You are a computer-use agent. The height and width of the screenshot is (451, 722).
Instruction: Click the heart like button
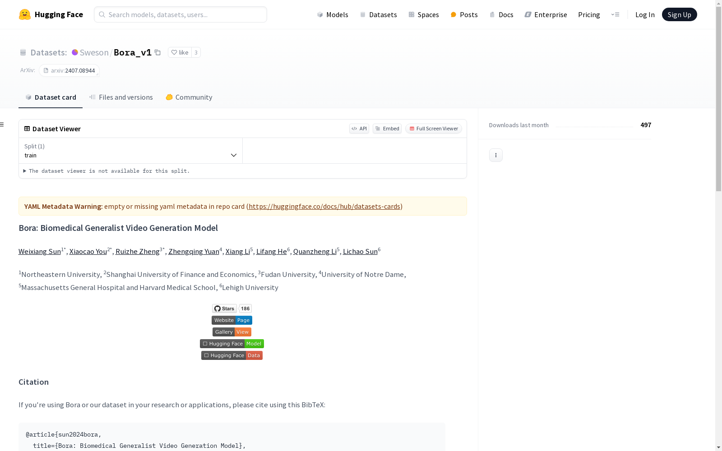click(x=180, y=52)
